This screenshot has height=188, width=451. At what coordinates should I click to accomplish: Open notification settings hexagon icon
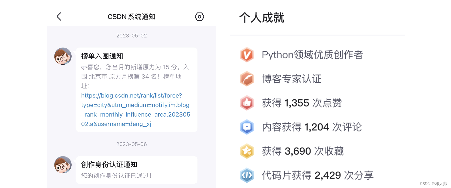pos(199,17)
